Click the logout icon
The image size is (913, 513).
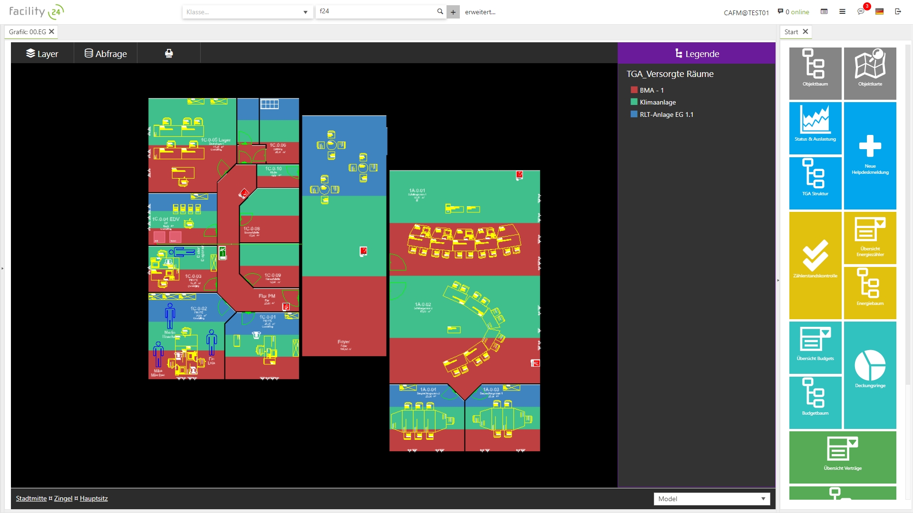click(898, 11)
